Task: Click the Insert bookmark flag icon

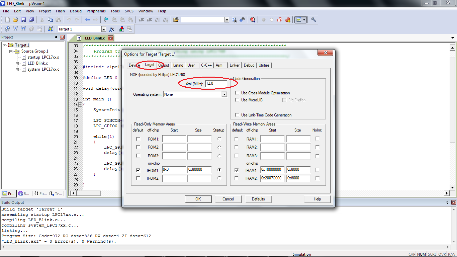Action: (106, 20)
